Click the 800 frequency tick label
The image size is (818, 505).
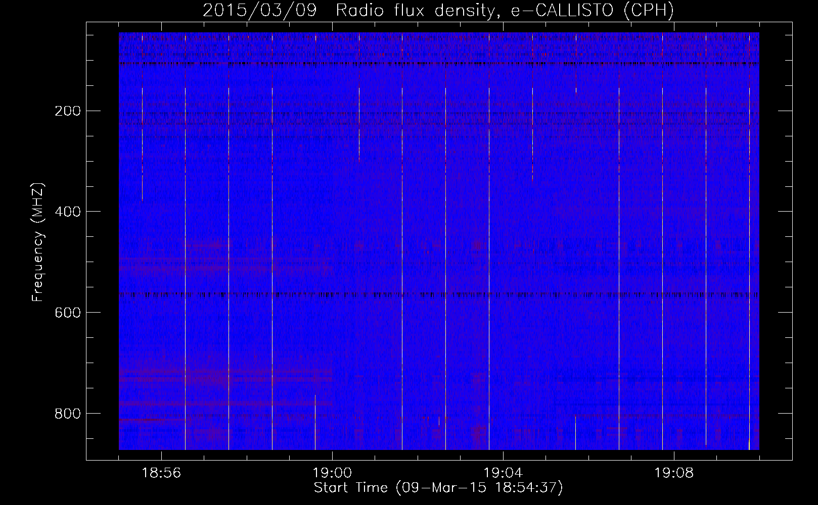[x=68, y=414]
